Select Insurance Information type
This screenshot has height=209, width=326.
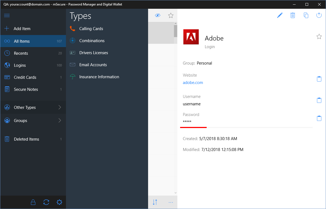coord(107,77)
